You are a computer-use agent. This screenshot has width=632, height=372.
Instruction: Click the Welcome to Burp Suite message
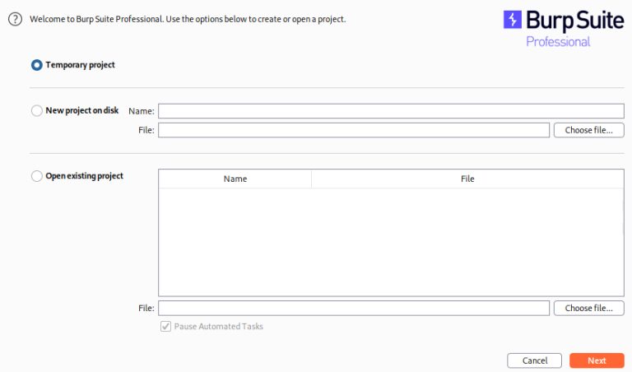188,19
